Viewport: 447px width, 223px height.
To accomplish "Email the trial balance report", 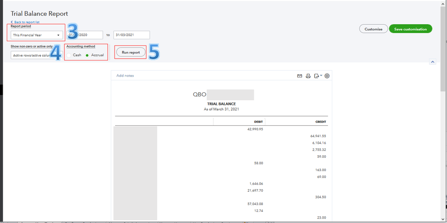I will pos(300,76).
